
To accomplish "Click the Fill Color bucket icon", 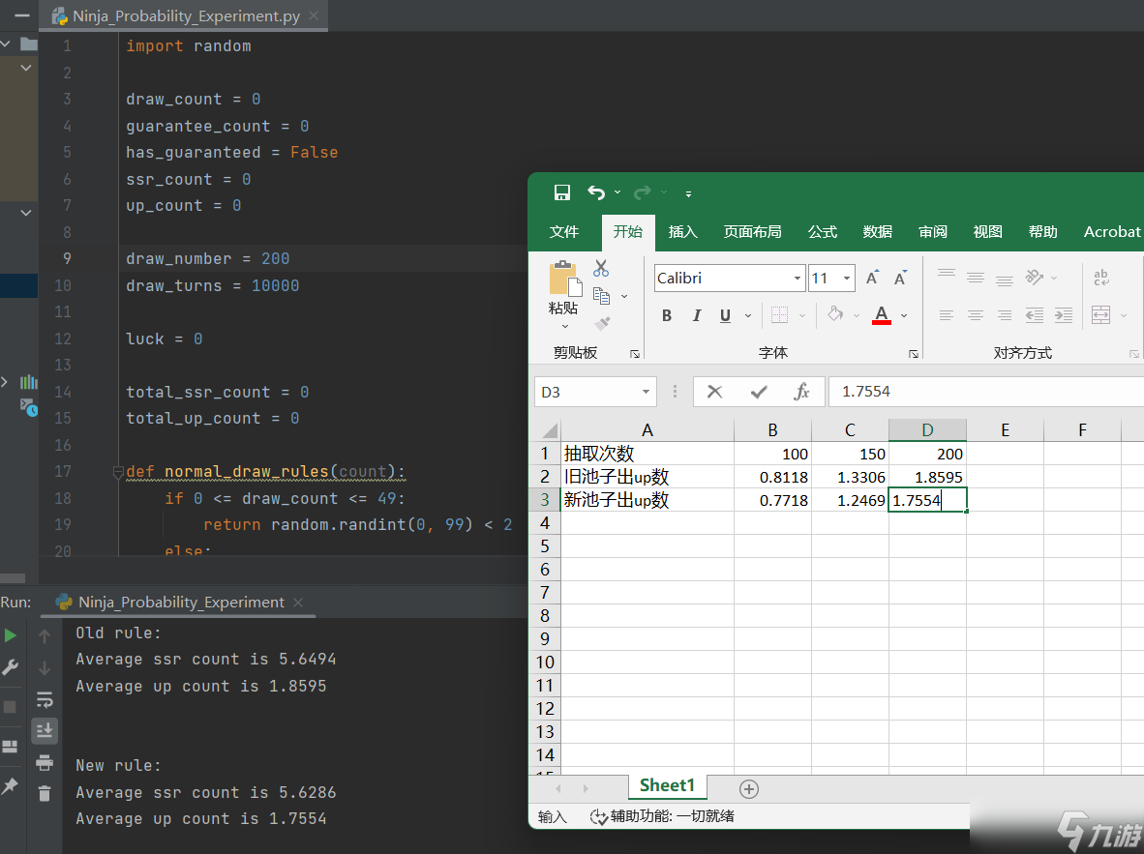I will pos(835,314).
